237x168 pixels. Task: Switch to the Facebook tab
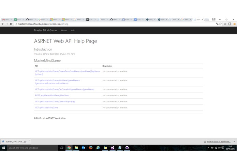[x=126, y=20]
